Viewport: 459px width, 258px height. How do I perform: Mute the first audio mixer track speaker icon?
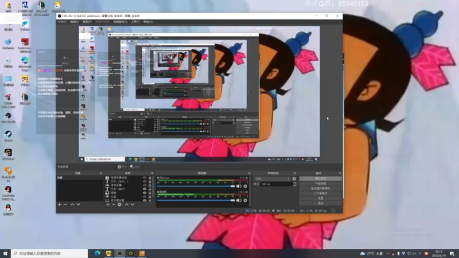(x=239, y=186)
